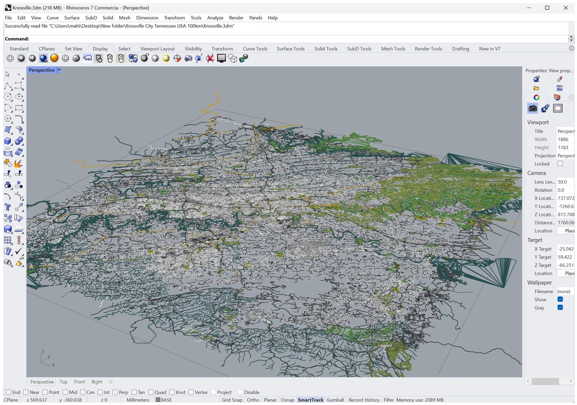Uncheck the Wallpaper Show checkbox

pyautogui.click(x=560, y=299)
